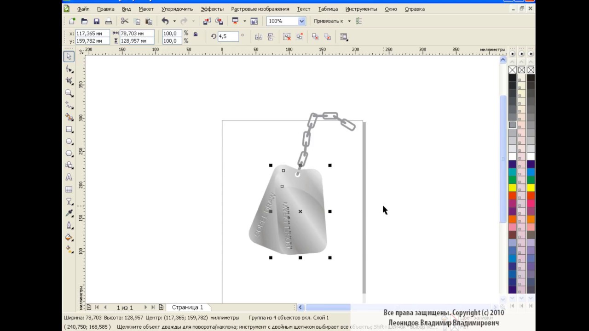Create a new document with New icon
Viewport: 589px width, 331px height.
(72, 21)
